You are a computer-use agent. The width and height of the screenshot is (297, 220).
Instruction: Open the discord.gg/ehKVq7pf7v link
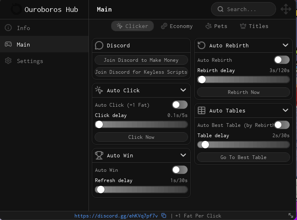click(116, 216)
